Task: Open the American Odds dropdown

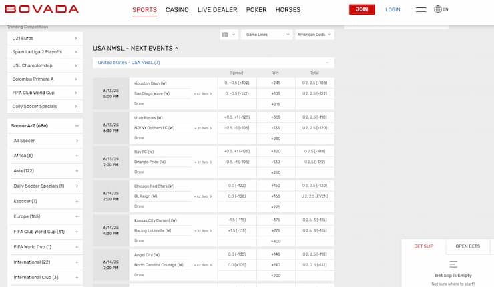Action: pos(314,35)
